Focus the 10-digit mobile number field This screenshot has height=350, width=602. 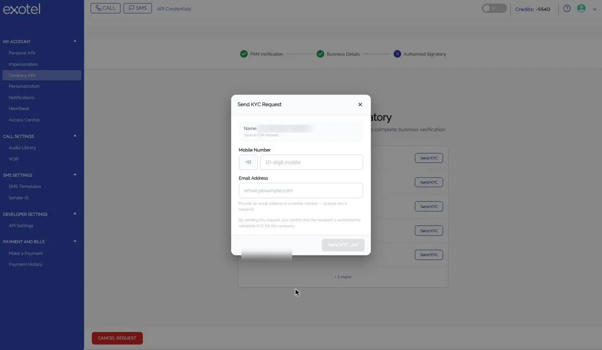(x=311, y=162)
